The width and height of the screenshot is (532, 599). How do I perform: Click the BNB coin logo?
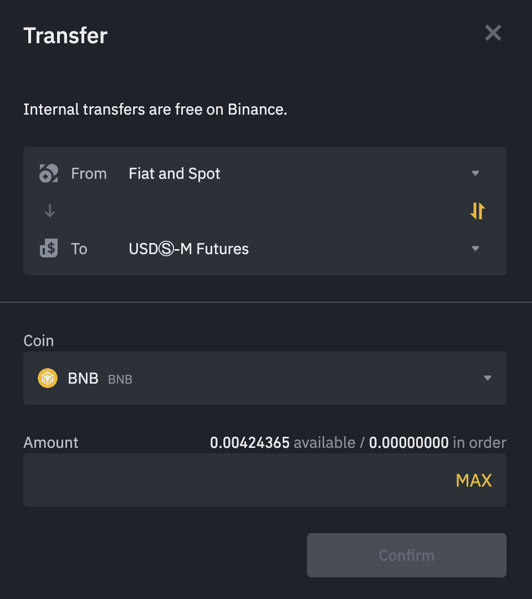pos(48,378)
